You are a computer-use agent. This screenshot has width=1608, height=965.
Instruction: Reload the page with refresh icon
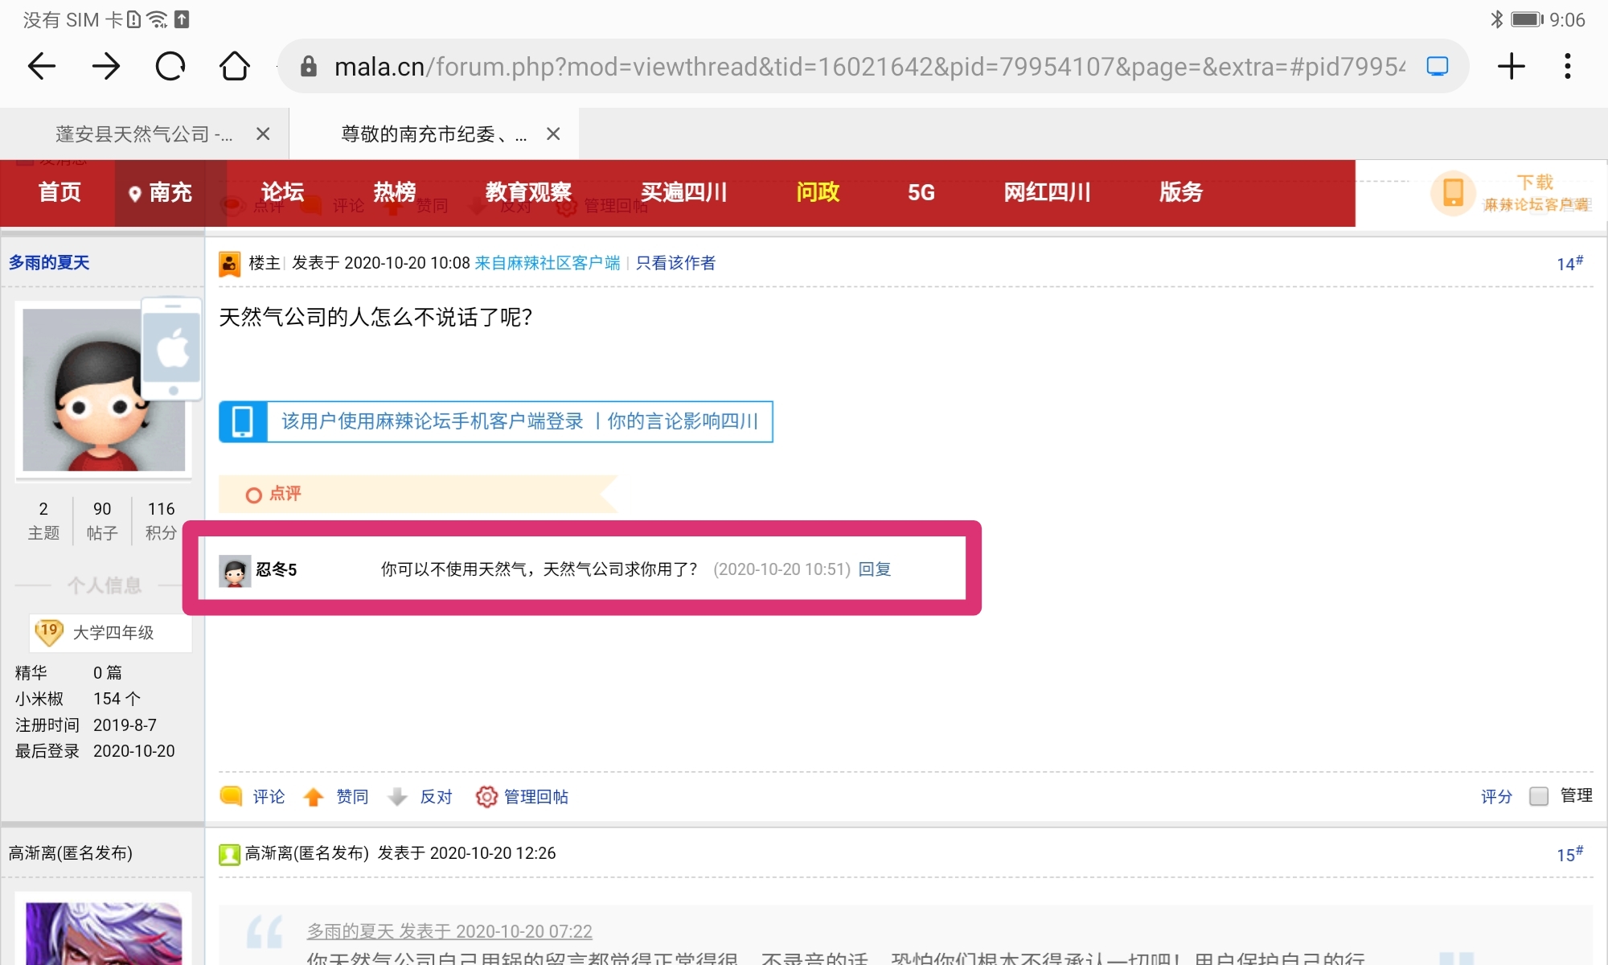point(170,66)
